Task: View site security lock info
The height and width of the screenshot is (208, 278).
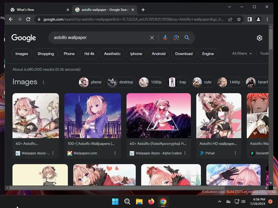Action: 39,19
